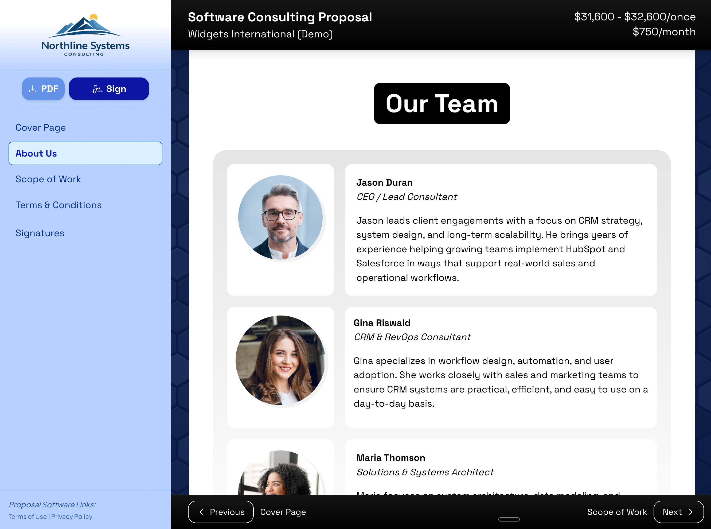Click the Northline Systems logo
Screen dimensions: 711x529
pyautogui.click(x=85, y=35)
